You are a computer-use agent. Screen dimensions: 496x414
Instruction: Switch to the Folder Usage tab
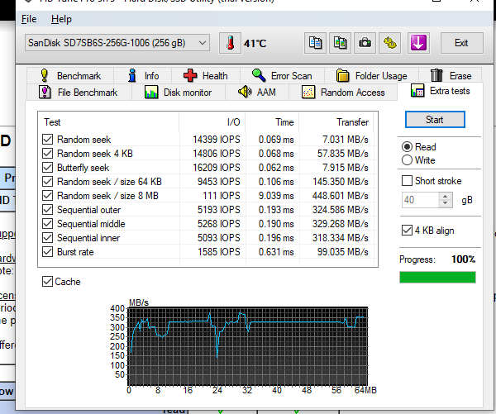[372, 75]
